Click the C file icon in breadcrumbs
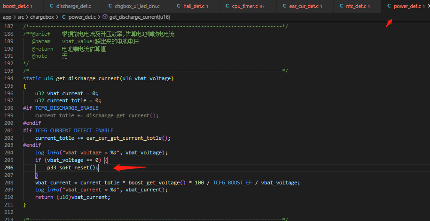Screen dimensions: 430x221 pos(63,17)
